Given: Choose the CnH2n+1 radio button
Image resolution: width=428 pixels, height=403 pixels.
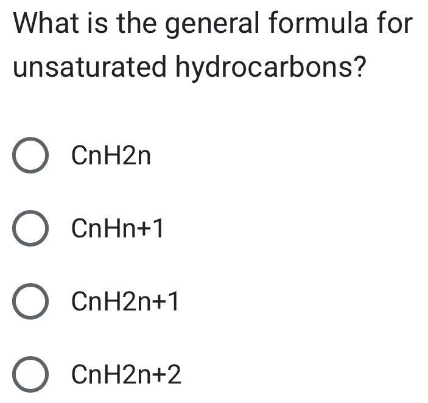Looking at the screenshot, I should pos(30,302).
